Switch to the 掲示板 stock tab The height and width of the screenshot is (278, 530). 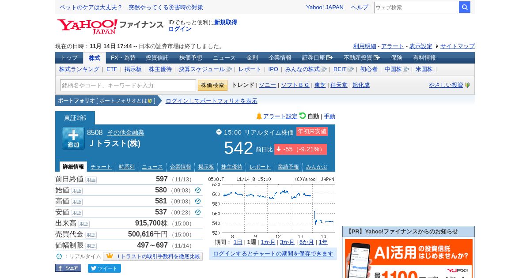coord(206,167)
